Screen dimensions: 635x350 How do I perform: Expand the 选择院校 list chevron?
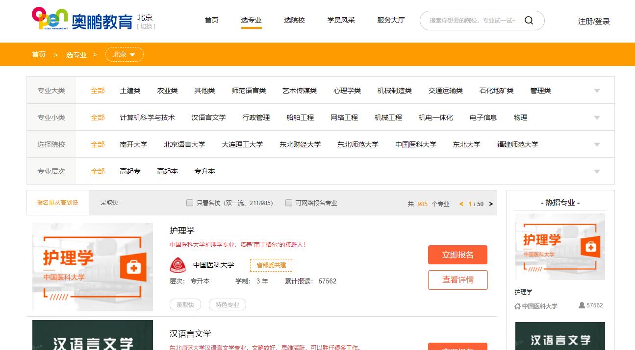(x=597, y=144)
